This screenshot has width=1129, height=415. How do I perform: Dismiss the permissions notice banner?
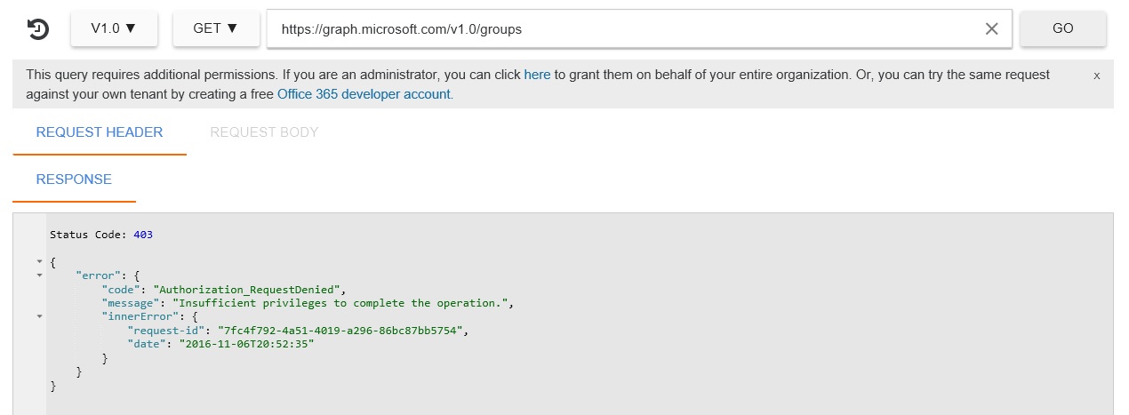[1097, 76]
